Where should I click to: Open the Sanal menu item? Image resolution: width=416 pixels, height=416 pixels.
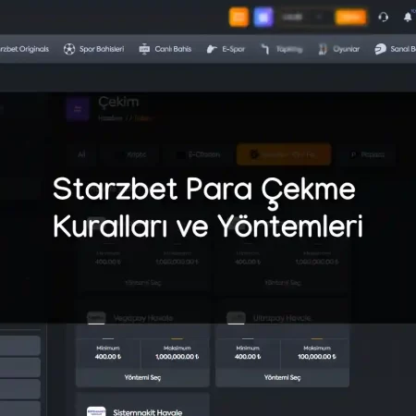point(403,49)
